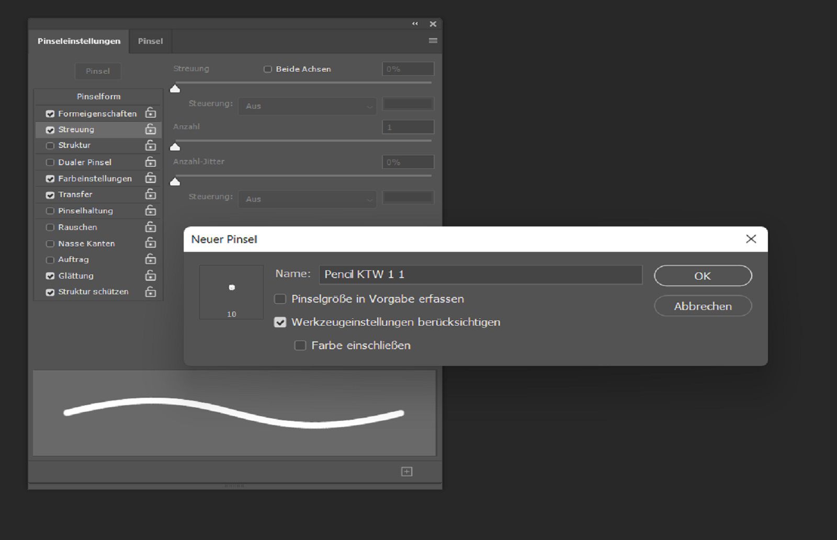Click the lock icon beside Dualer Pinsel

click(x=151, y=162)
